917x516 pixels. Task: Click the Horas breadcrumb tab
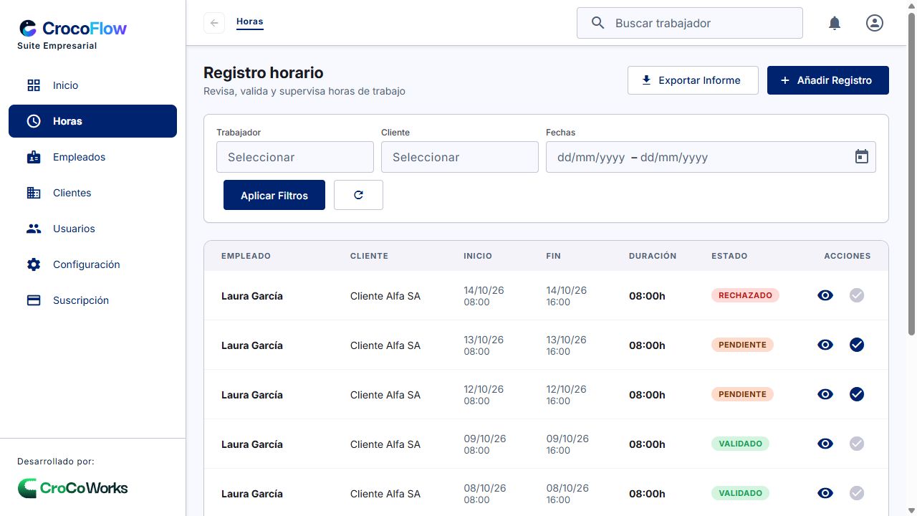tap(250, 22)
